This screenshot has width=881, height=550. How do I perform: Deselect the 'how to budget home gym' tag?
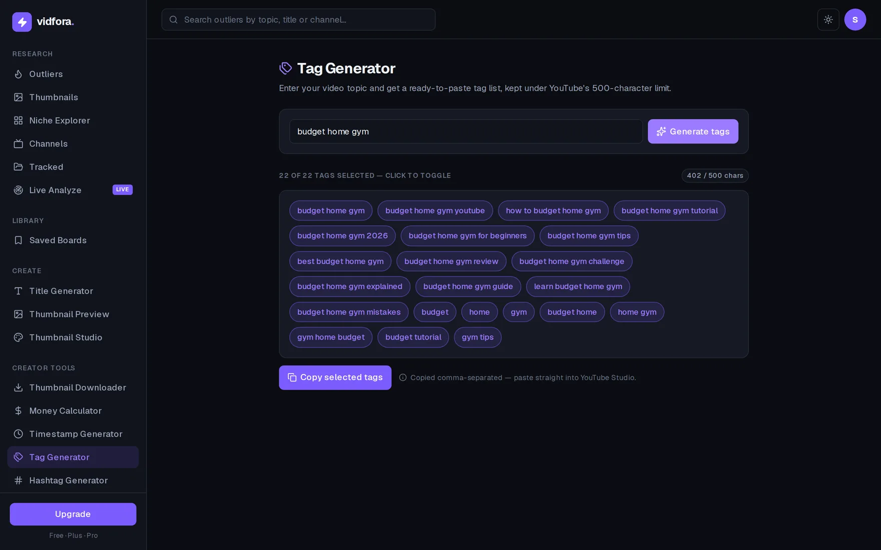pyautogui.click(x=553, y=210)
